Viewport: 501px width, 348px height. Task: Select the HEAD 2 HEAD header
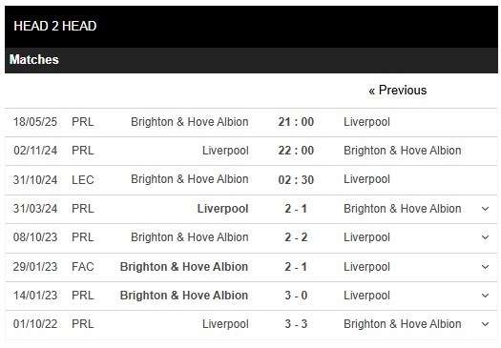tap(55, 26)
